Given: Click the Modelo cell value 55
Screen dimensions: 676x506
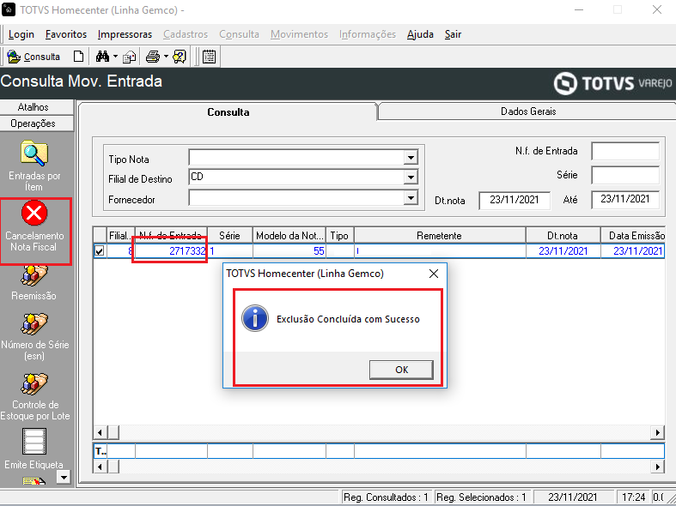Looking at the screenshot, I should (289, 250).
